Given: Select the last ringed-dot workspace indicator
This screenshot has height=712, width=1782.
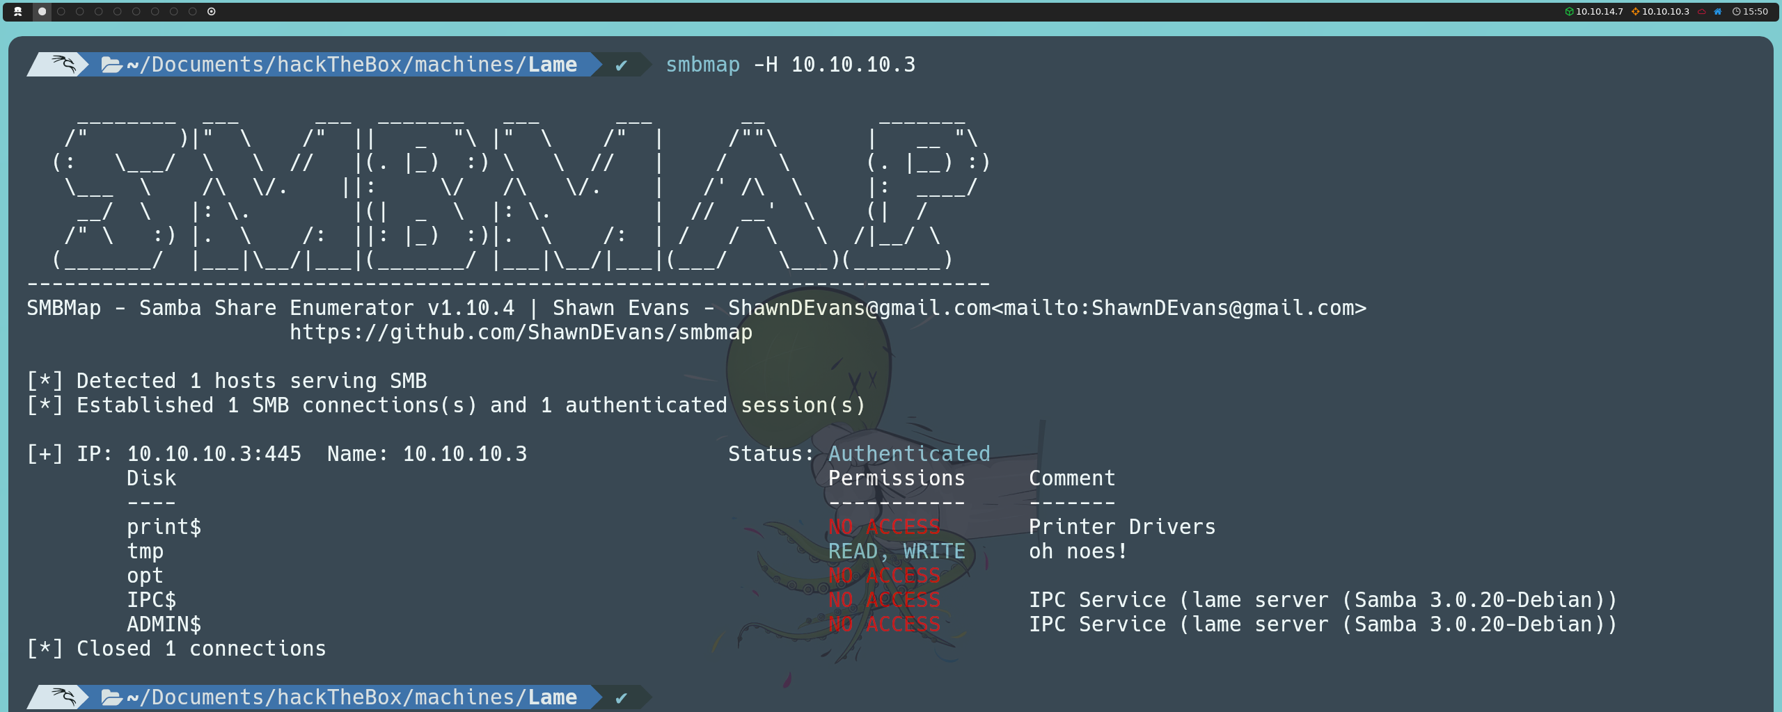Looking at the screenshot, I should (212, 11).
